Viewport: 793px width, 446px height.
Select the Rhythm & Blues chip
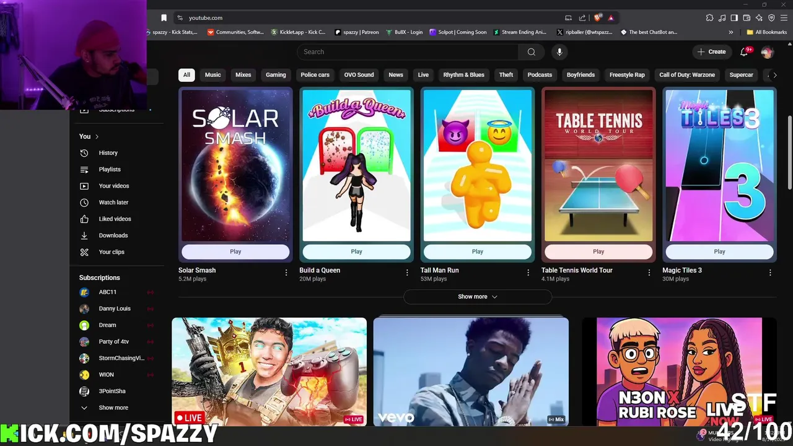(463, 75)
